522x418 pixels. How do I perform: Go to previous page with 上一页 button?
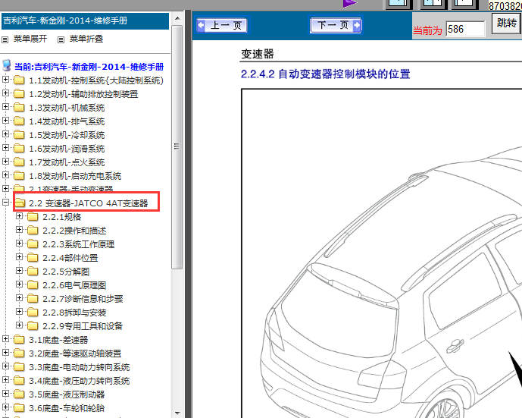222,25
